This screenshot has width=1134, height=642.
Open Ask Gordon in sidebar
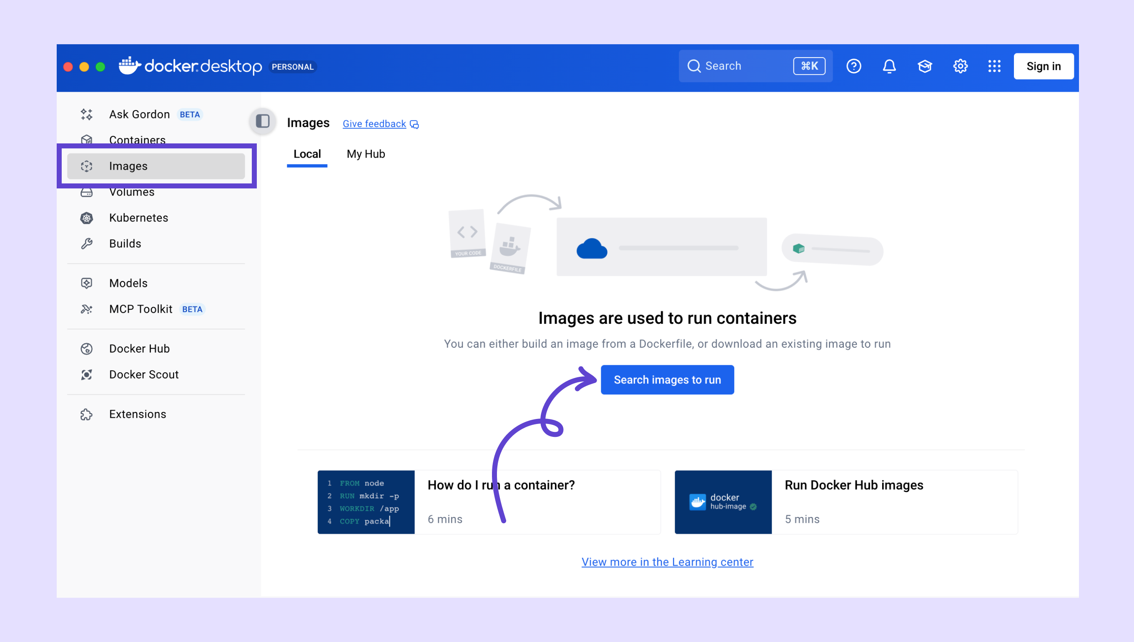point(139,115)
